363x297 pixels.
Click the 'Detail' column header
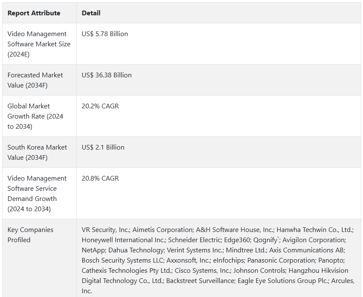[91, 13]
